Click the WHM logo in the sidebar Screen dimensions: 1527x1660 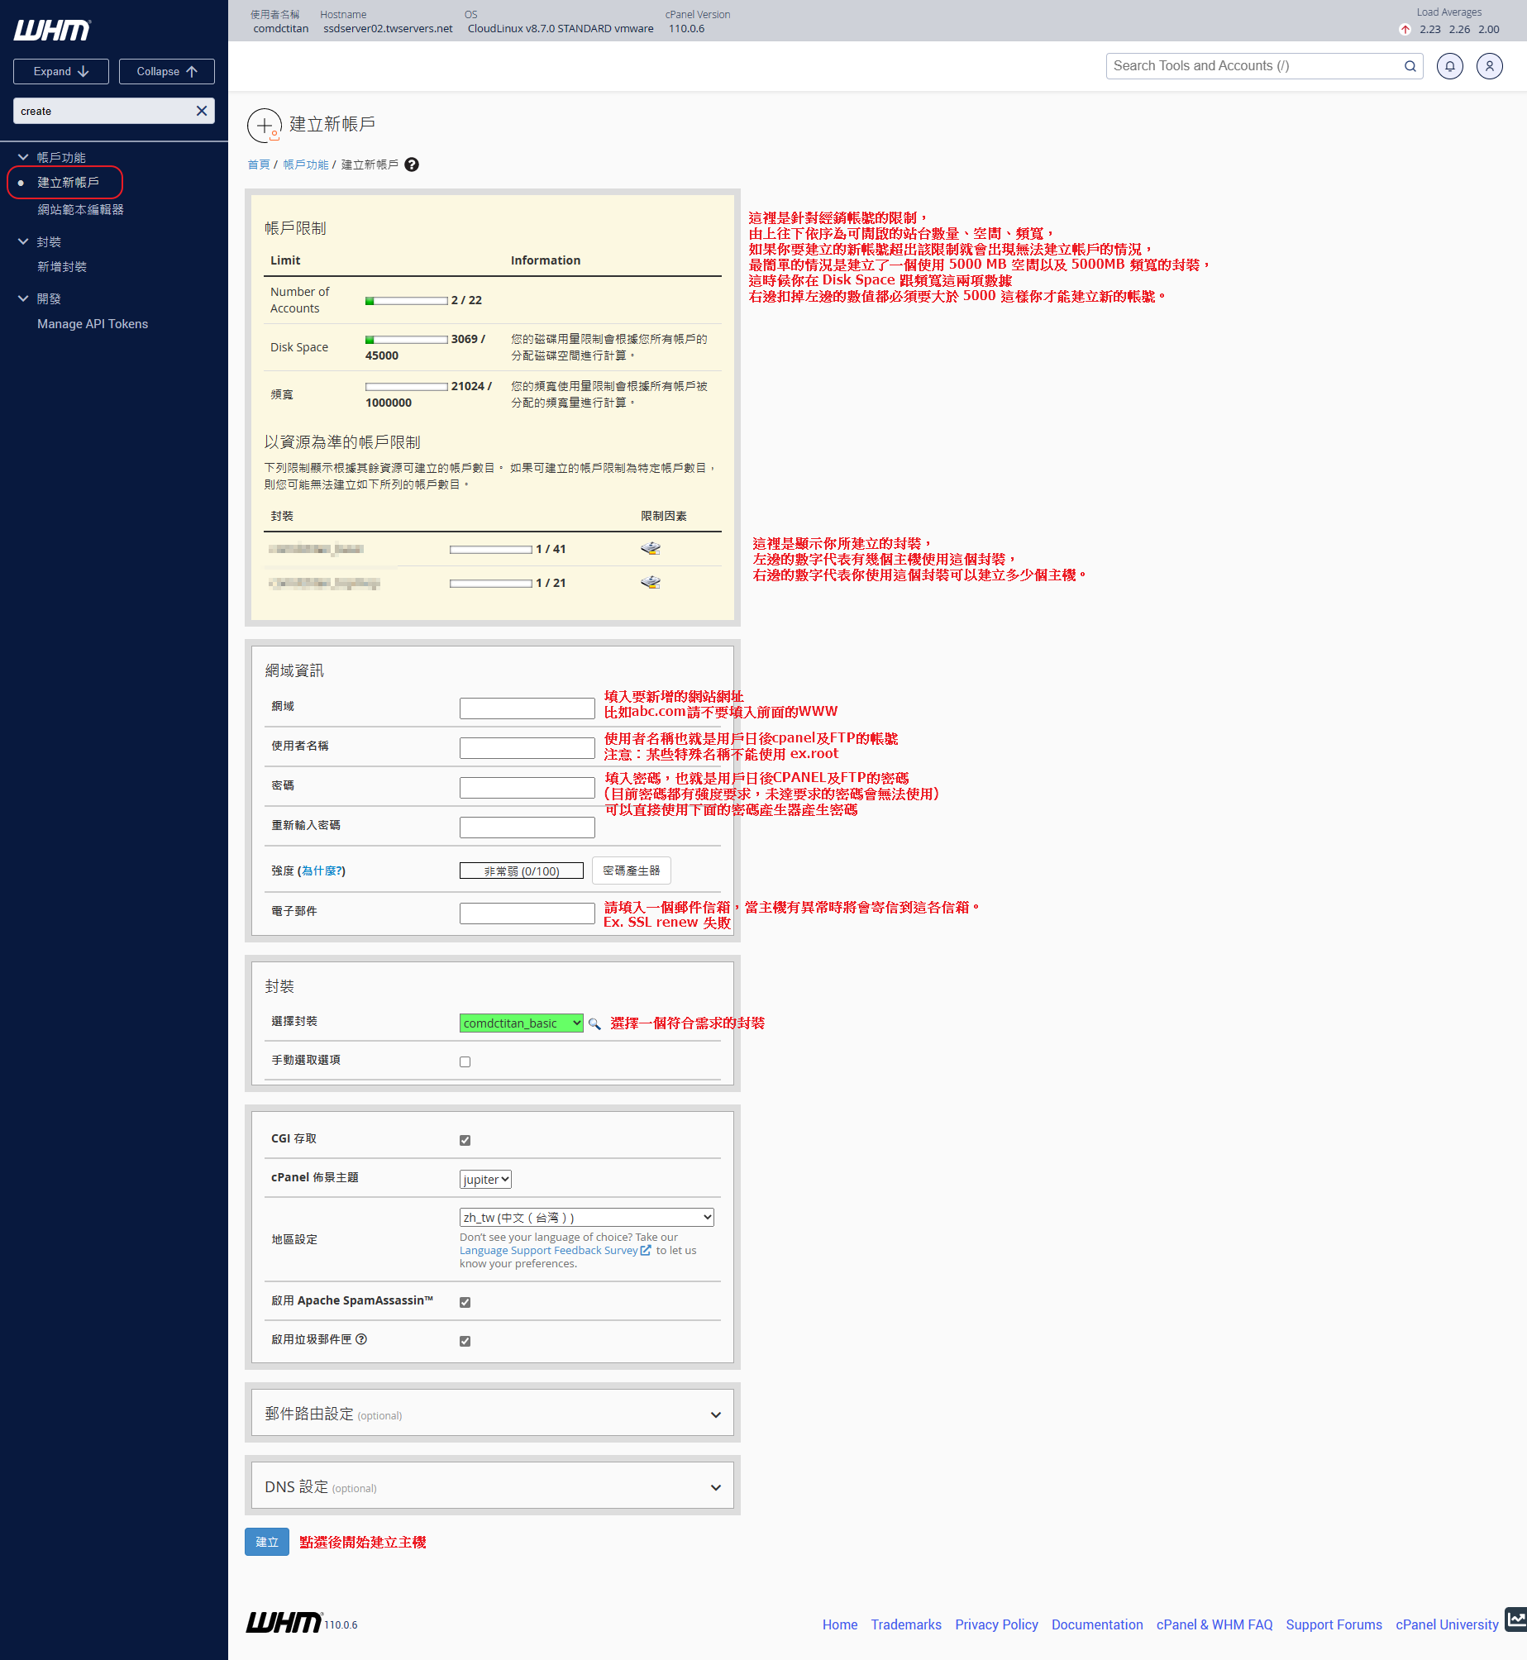(x=52, y=31)
